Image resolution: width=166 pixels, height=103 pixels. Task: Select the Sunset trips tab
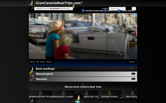[42, 62]
